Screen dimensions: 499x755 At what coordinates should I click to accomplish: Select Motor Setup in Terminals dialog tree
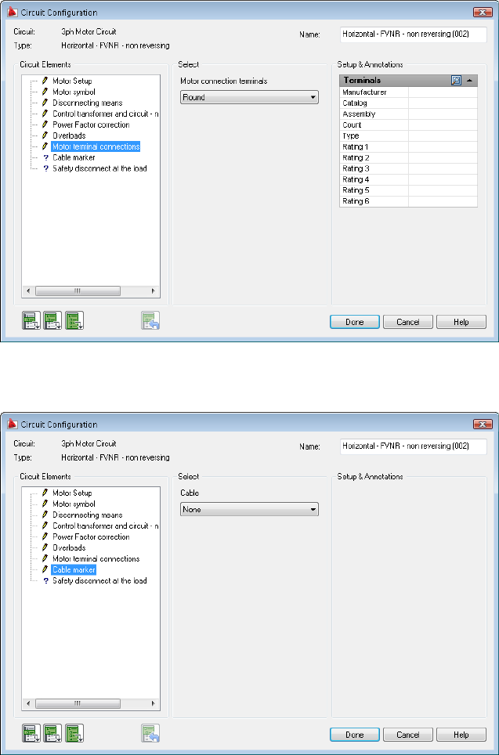[x=72, y=81]
